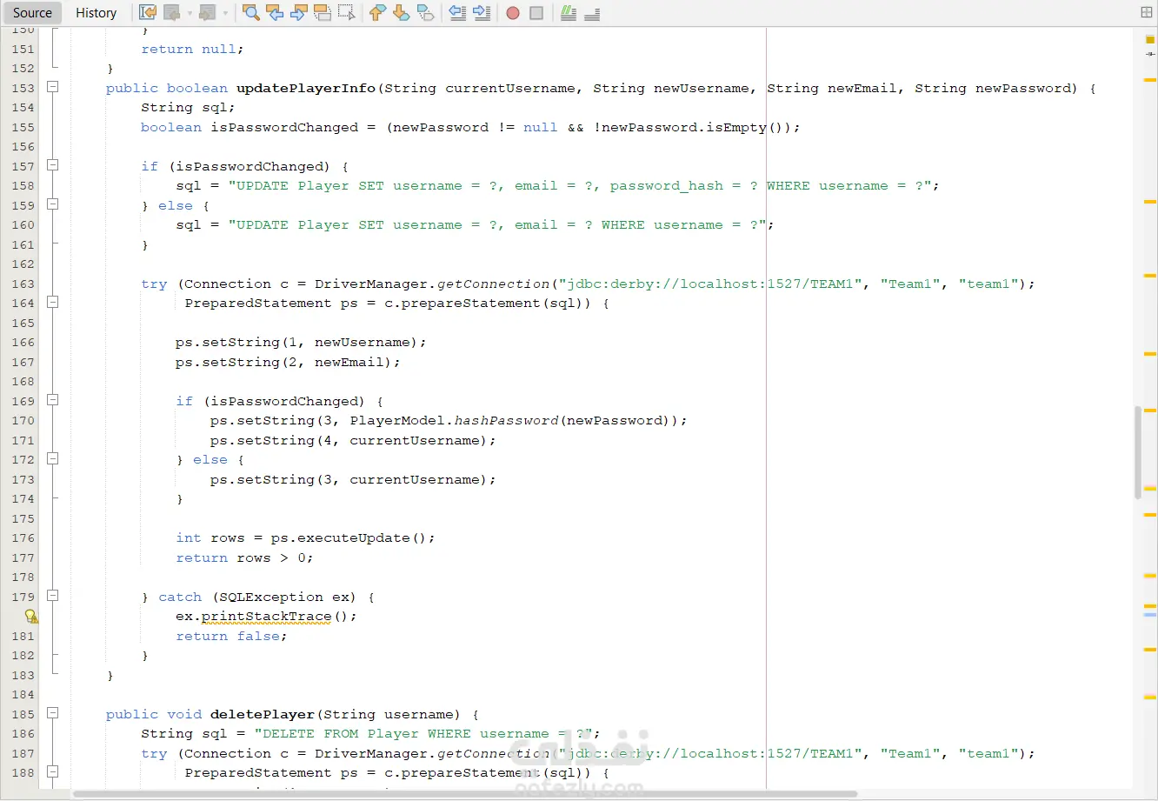The height and width of the screenshot is (801, 1158).
Task: Go to the previous search occurrence
Action: pyautogui.click(x=275, y=13)
